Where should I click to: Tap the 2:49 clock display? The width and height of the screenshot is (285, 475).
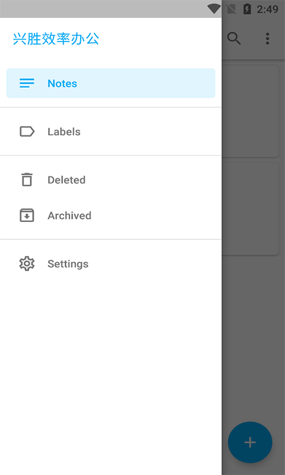[267, 9]
